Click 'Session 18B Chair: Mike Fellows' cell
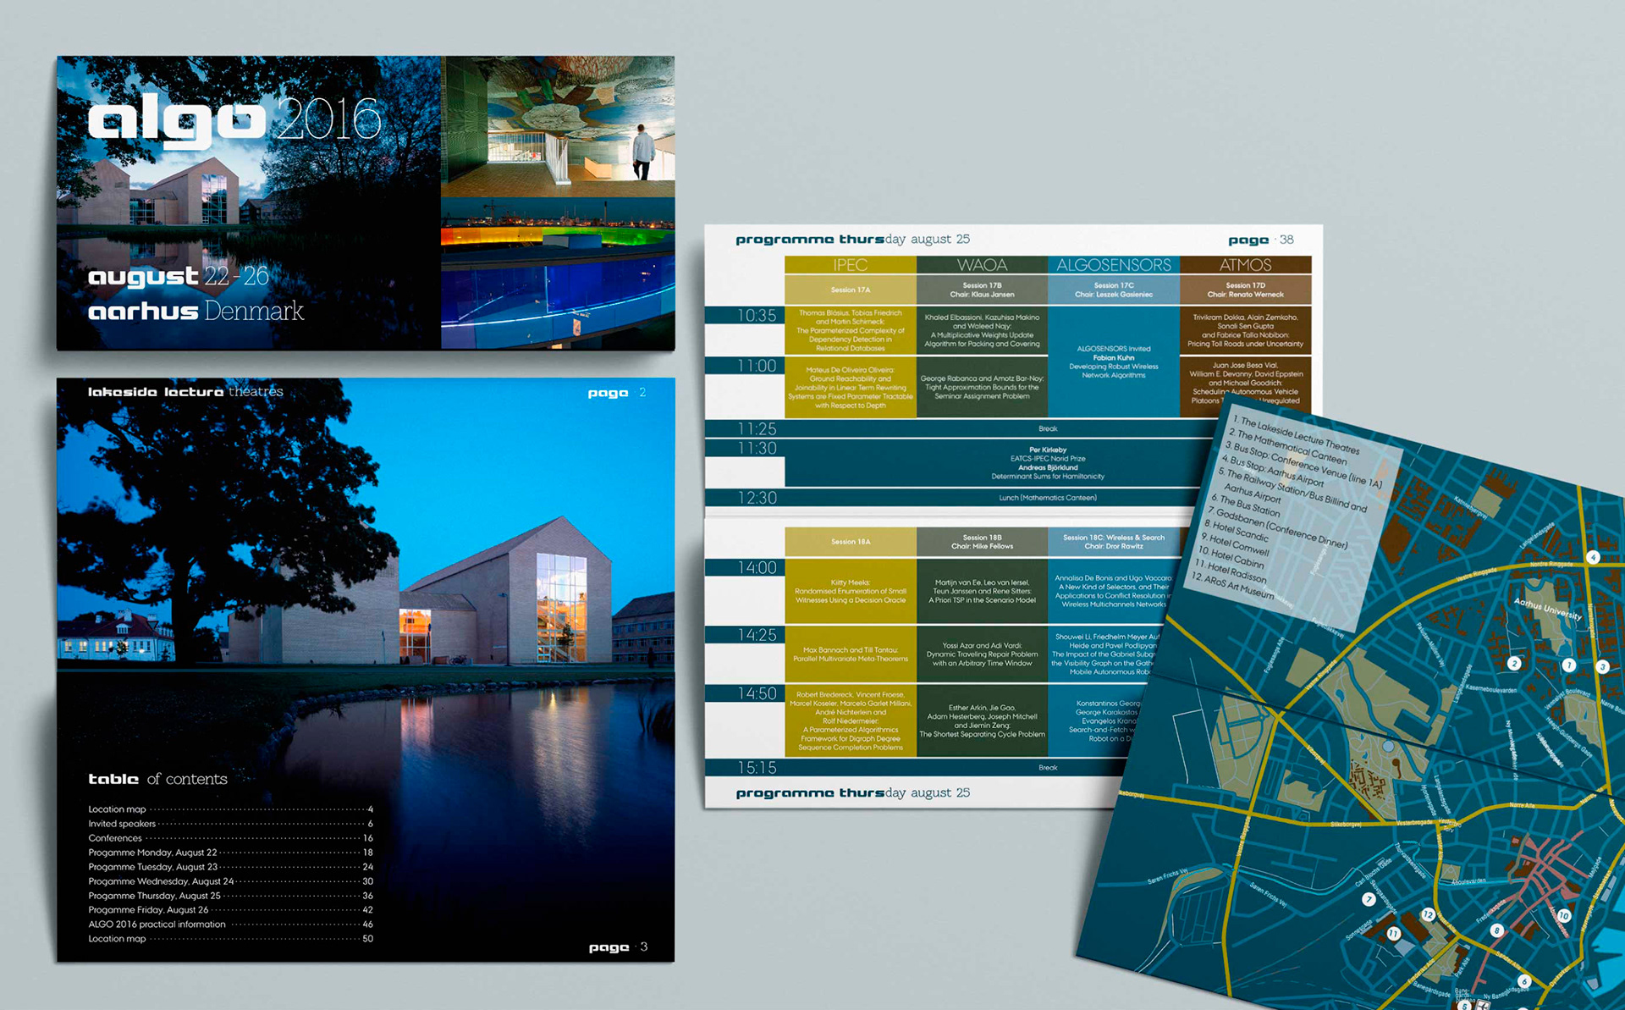1625x1010 pixels. point(982,542)
